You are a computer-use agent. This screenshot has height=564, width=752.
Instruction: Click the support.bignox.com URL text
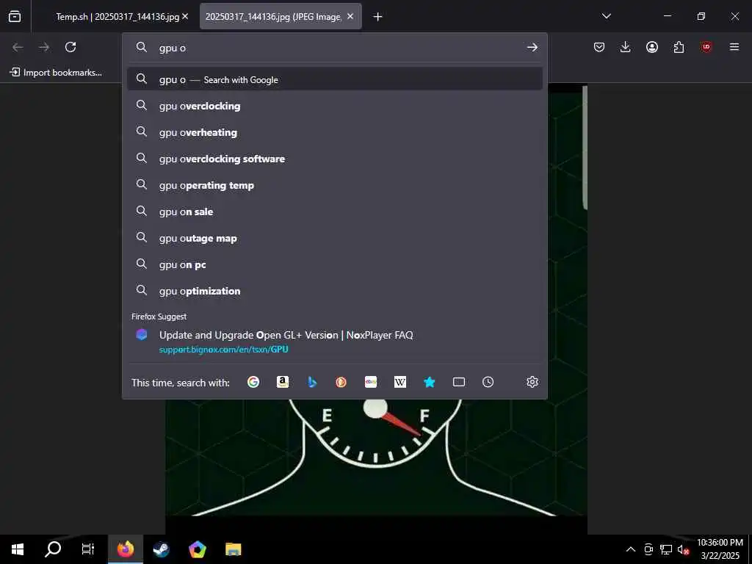[x=223, y=349]
